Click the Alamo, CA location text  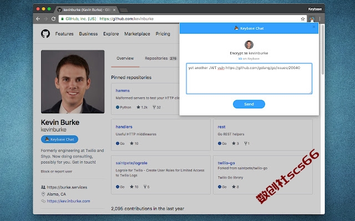(57, 194)
